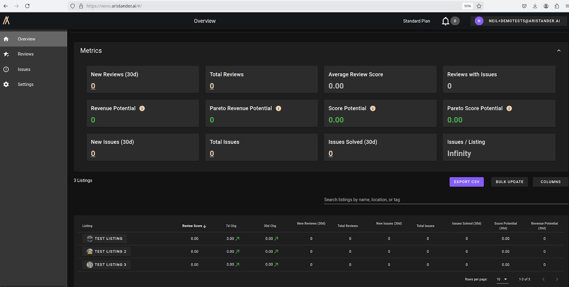Open the browser extensions icon
569x287 pixels.
pyautogui.click(x=557, y=6)
